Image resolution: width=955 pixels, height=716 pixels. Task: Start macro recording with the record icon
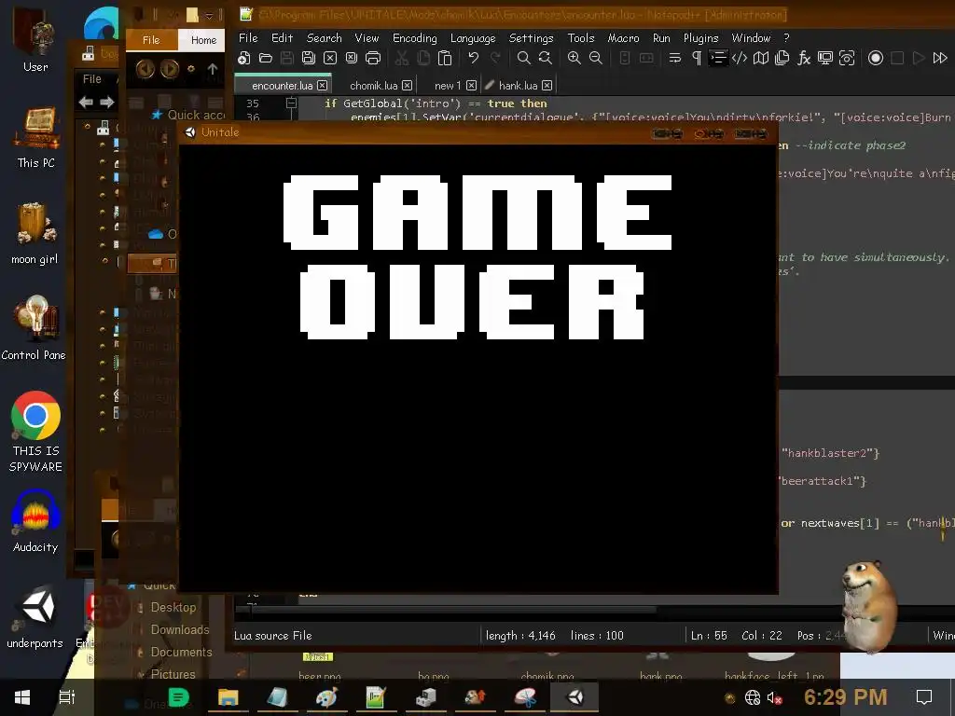pos(876,59)
